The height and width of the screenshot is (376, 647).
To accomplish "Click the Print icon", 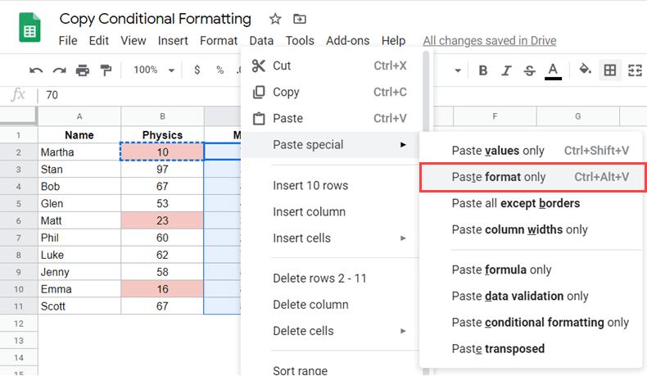I will tap(82, 70).
